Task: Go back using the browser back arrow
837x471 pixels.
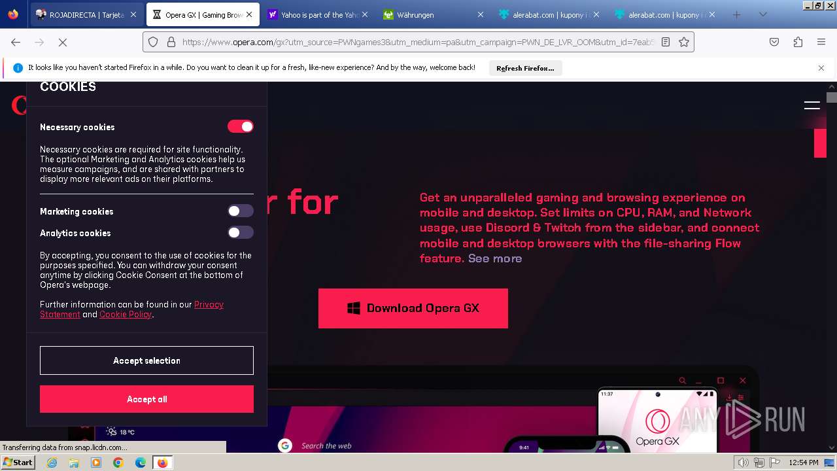Action: point(16,42)
